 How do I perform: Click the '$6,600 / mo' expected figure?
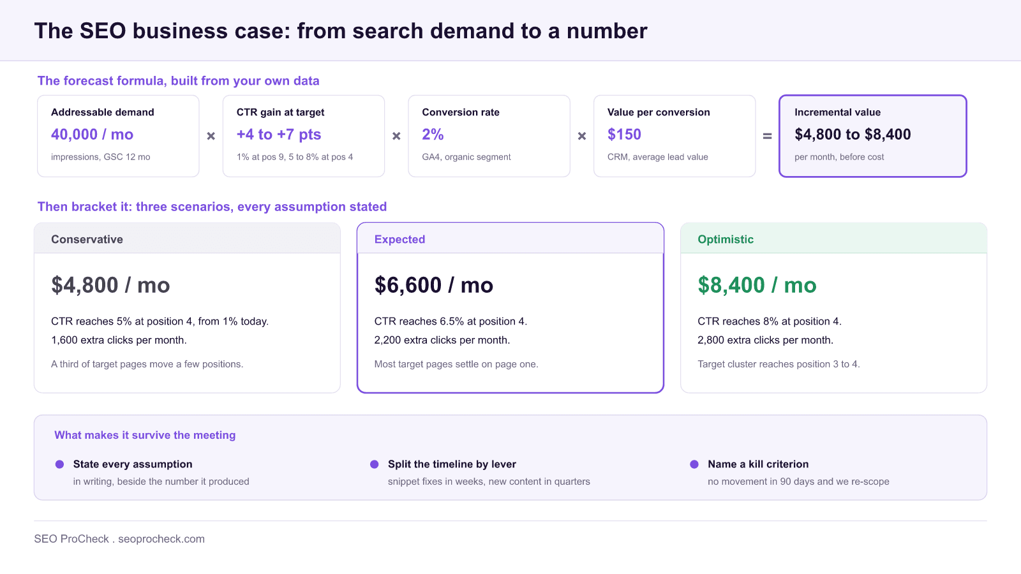point(434,285)
